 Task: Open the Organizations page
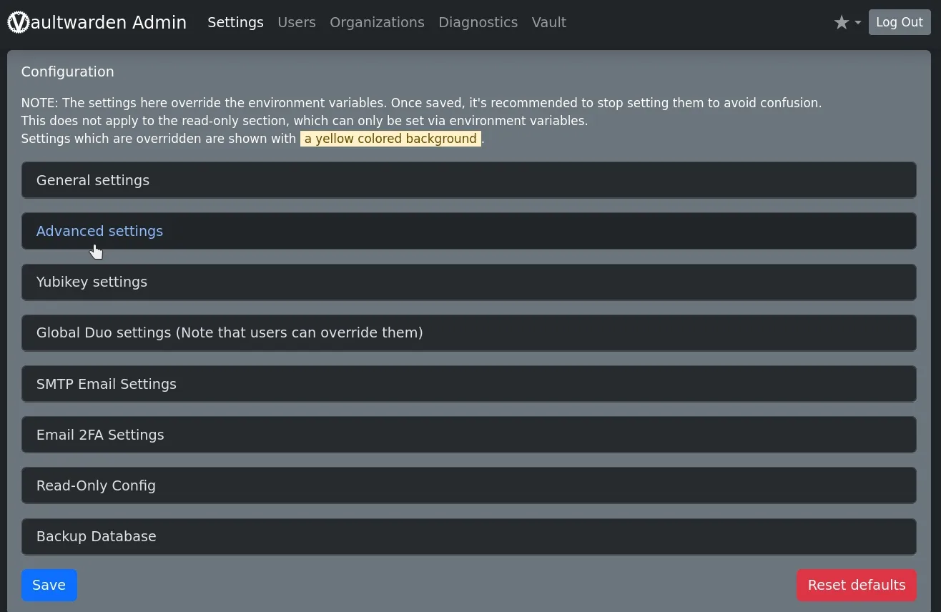[x=377, y=22]
